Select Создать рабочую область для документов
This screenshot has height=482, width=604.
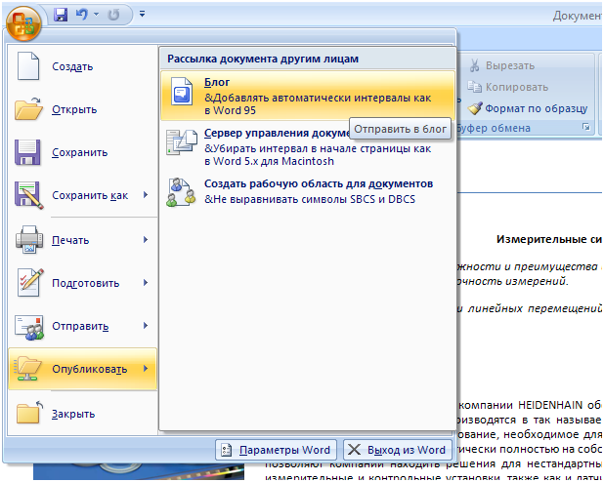click(x=319, y=183)
